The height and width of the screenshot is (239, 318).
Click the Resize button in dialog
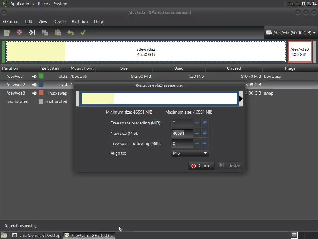(x=229, y=166)
